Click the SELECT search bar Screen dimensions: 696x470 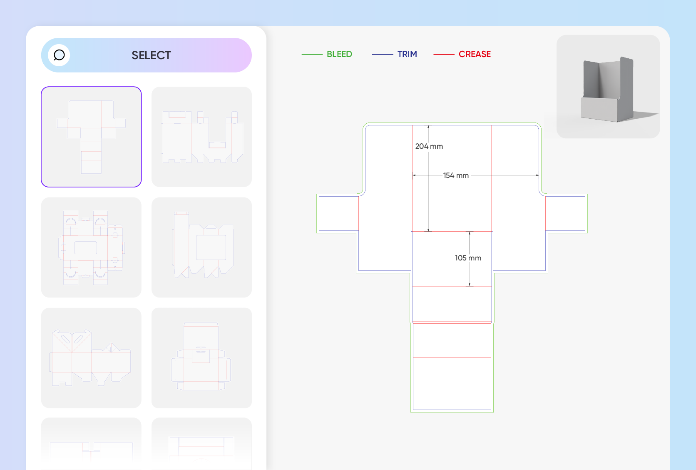[147, 55]
